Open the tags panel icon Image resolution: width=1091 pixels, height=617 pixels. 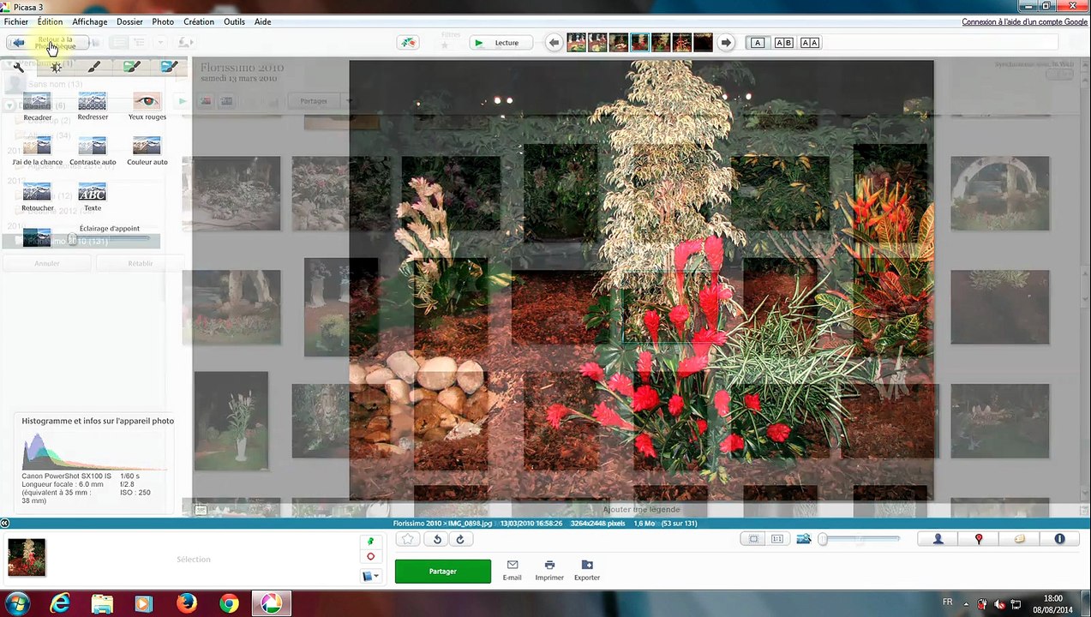(1019, 539)
